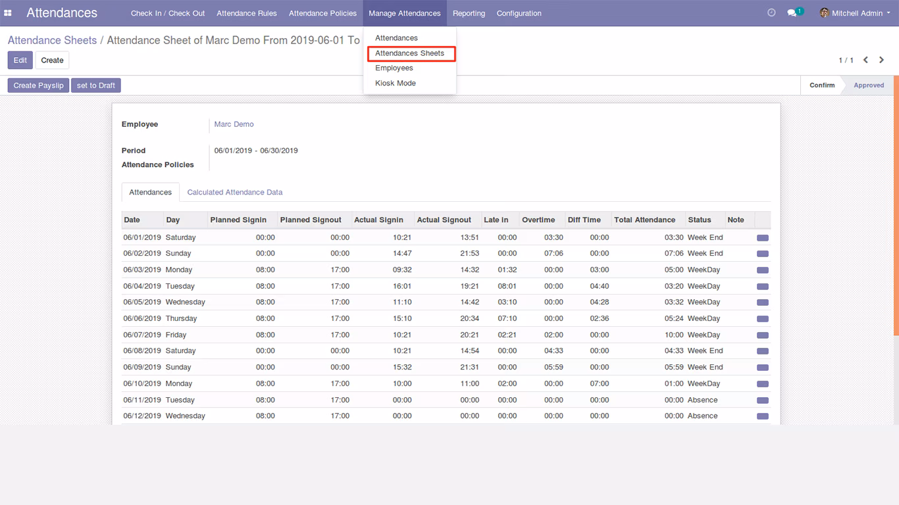The image size is (899, 505).
Task: Sort by Overtime column header
Action: click(x=542, y=220)
